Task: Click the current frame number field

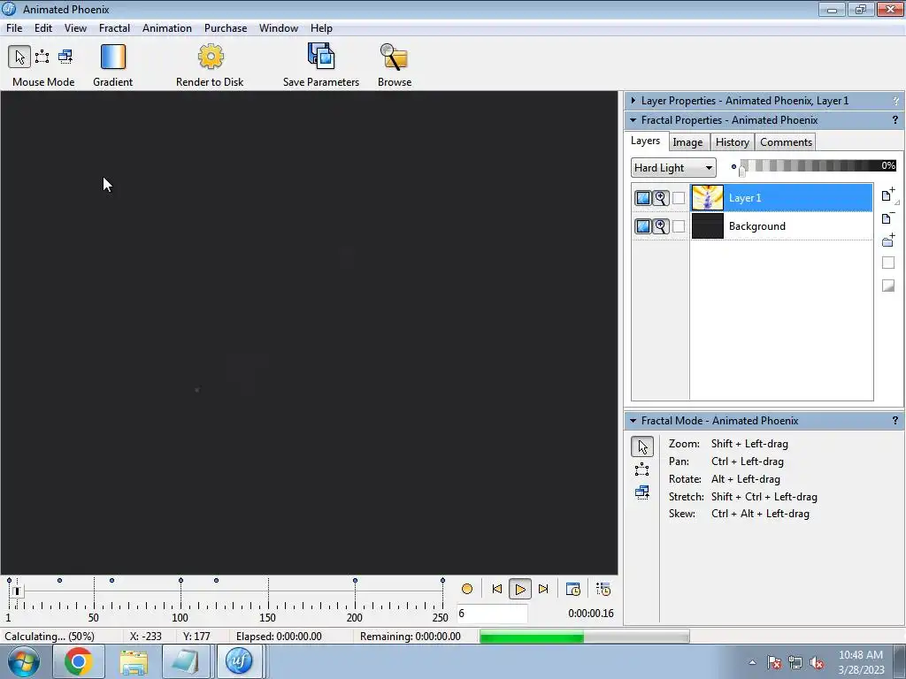Action: point(492,614)
